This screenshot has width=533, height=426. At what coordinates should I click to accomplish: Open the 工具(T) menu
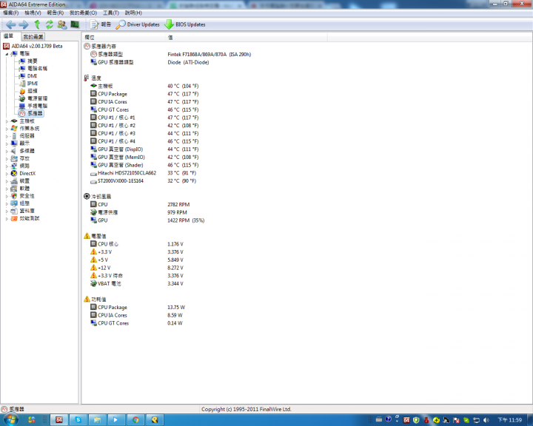(x=111, y=13)
